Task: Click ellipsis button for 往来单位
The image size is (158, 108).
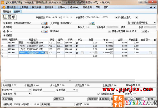Action: point(42,23)
